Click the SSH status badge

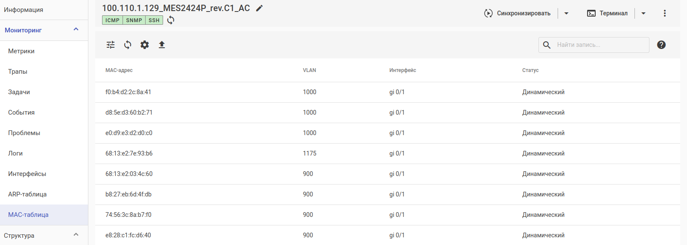(x=154, y=20)
